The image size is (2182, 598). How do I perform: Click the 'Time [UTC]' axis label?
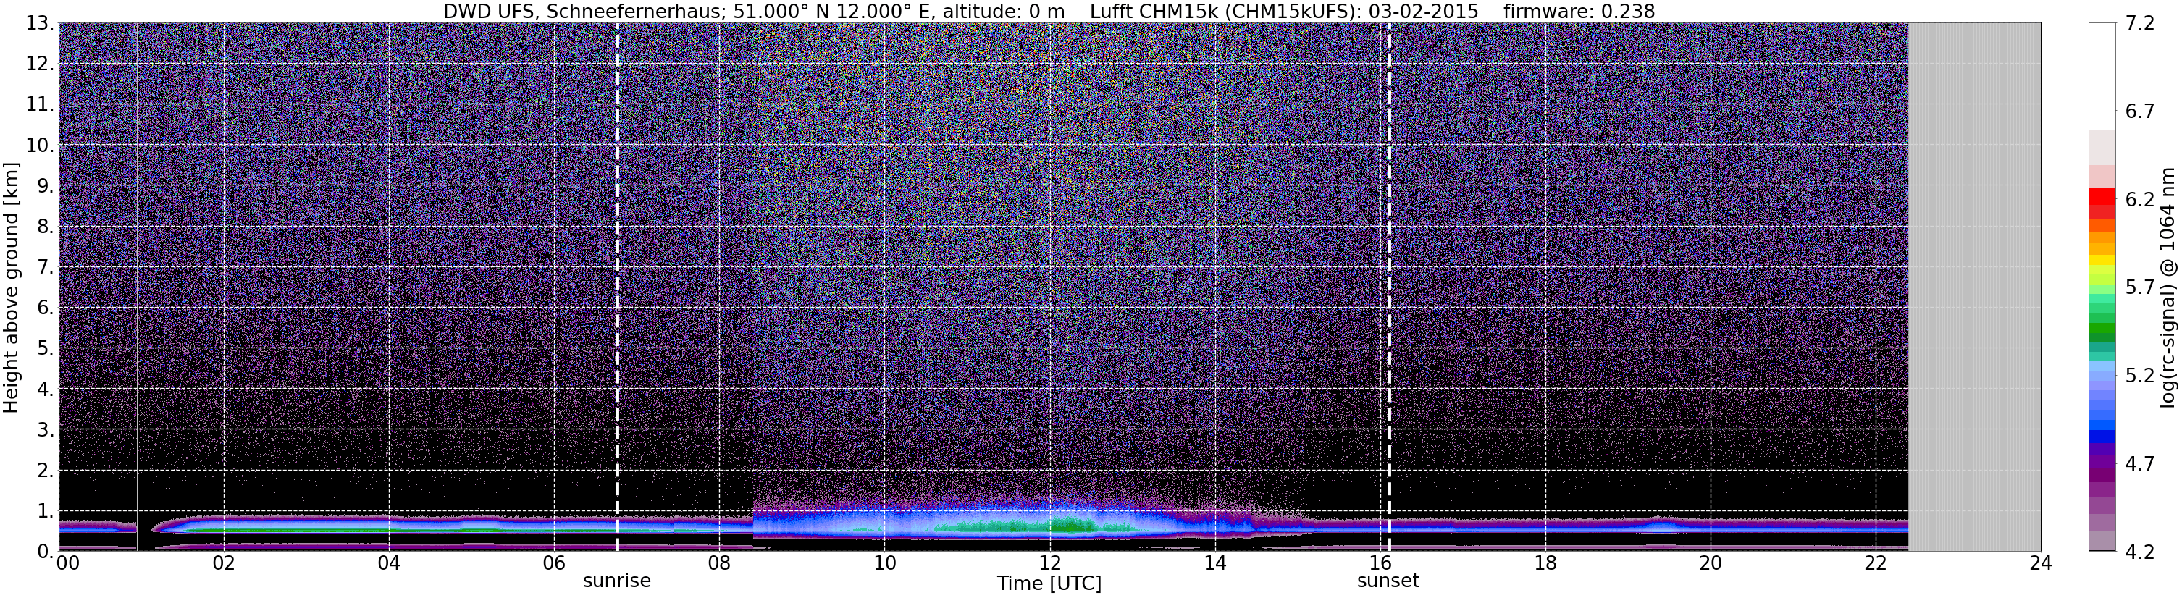(1049, 584)
